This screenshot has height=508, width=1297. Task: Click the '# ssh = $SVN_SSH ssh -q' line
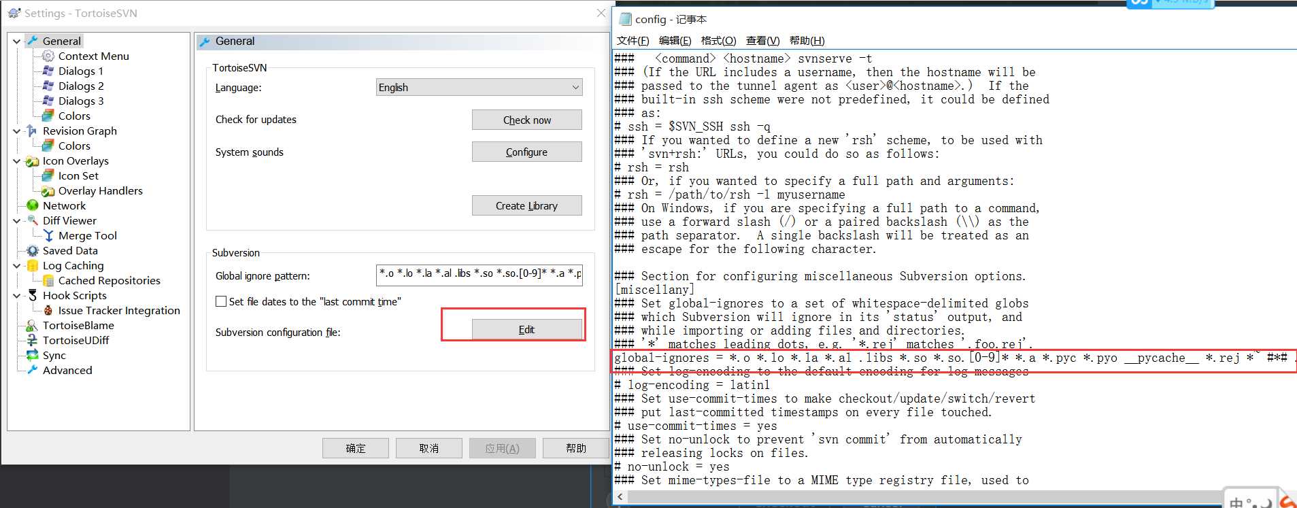click(692, 126)
